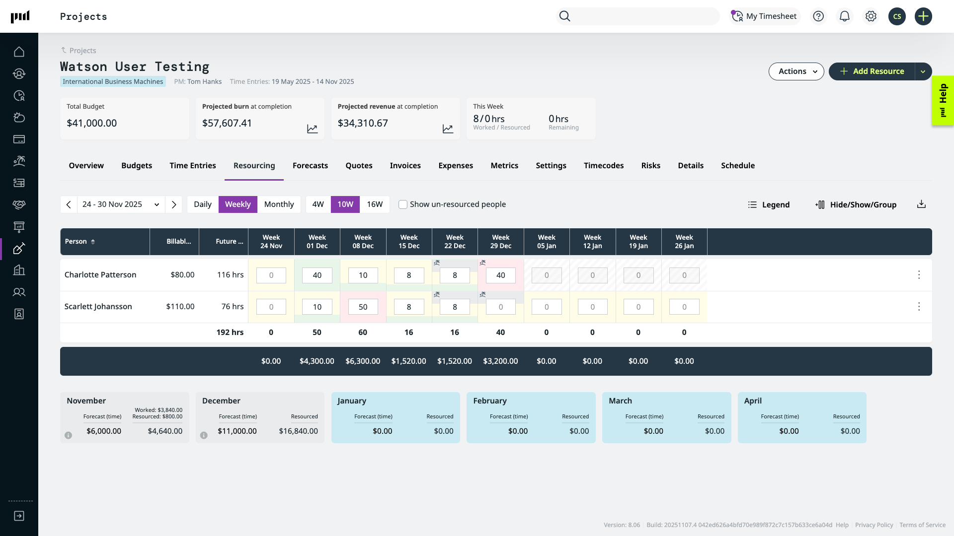The height and width of the screenshot is (536, 954).
Task: Click Scarlett Johansson's 08 Dec hours field
Action: click(x=363, y=307)
